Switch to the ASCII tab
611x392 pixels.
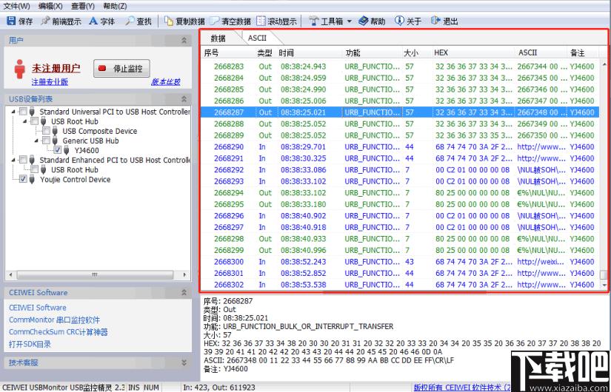click(x=257, y=38)
